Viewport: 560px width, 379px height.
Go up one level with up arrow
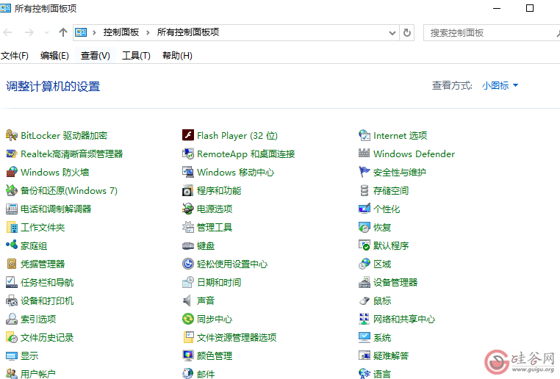coord(63,32)
